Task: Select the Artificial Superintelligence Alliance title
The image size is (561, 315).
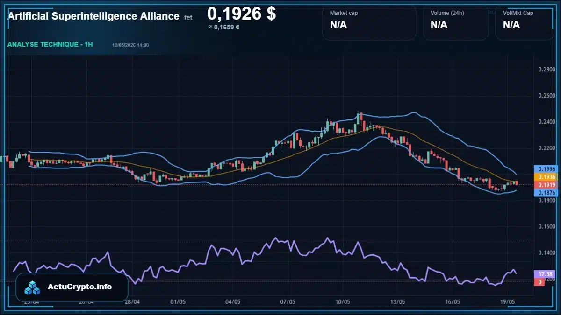Action: (93, 16)
